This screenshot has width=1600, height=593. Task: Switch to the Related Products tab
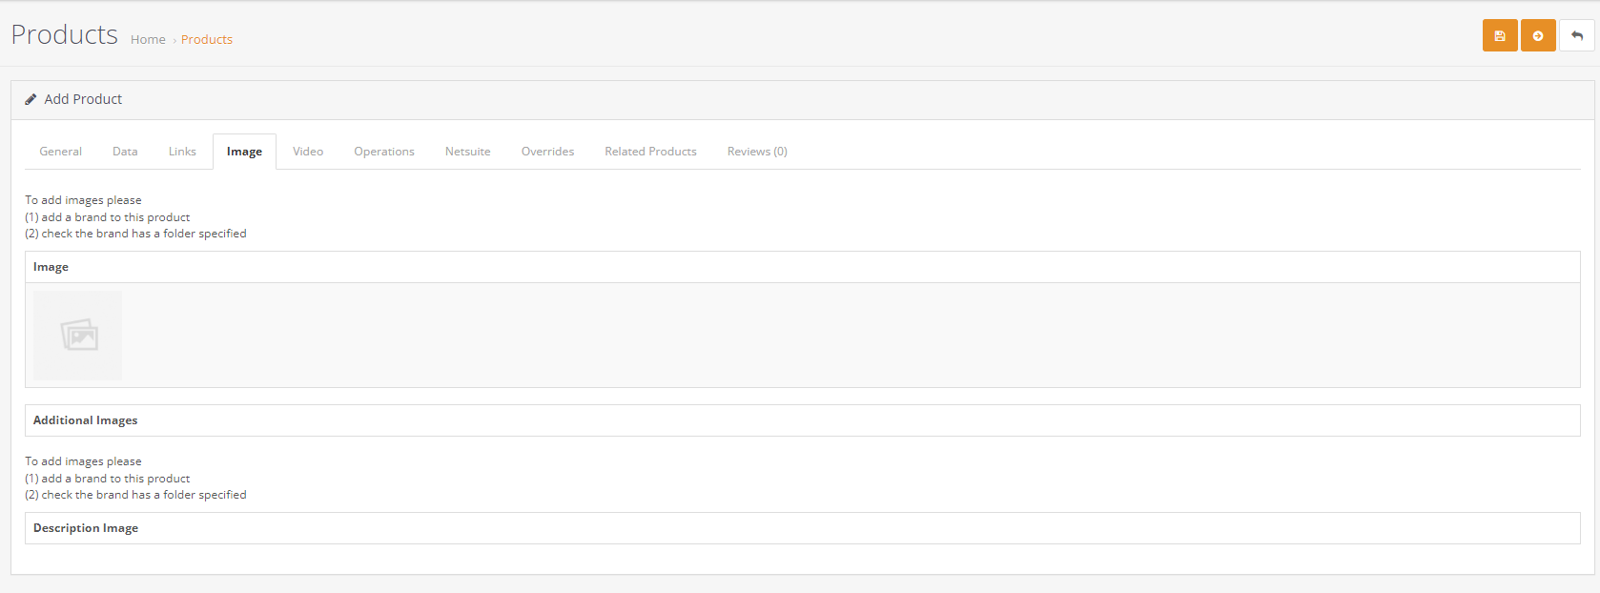coord(650,152)
